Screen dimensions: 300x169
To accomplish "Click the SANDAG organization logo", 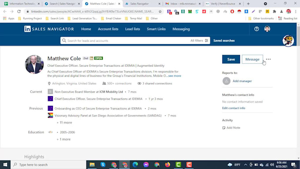I will click(50, 116).
